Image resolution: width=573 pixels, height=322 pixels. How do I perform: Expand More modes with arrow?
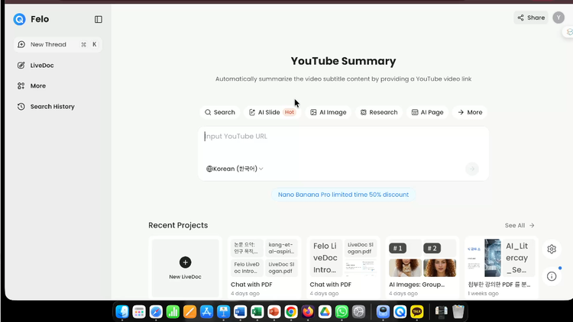coord(470,112)
